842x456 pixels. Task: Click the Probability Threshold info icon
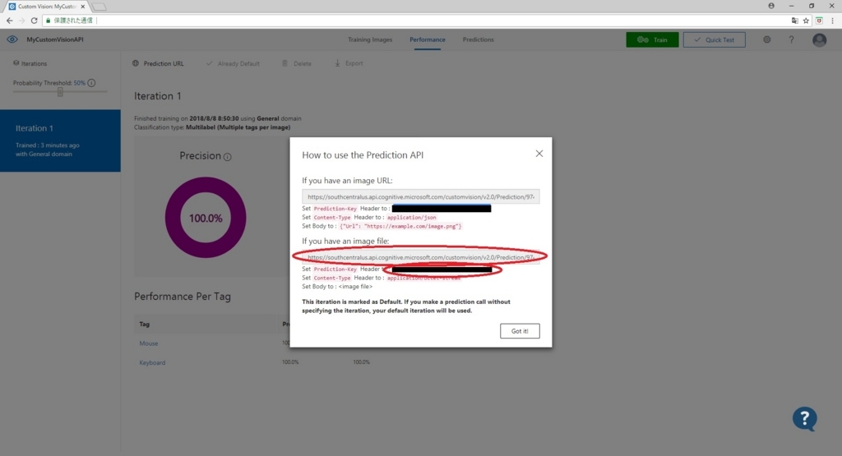[x=92, y=83]
